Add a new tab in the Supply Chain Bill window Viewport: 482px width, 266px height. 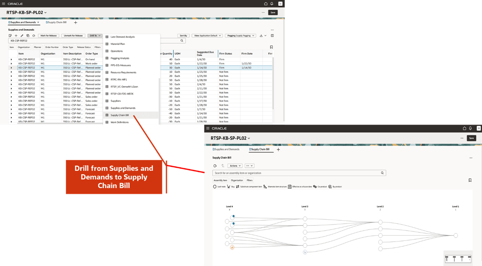pyautogui.click(x=278, y=150)
